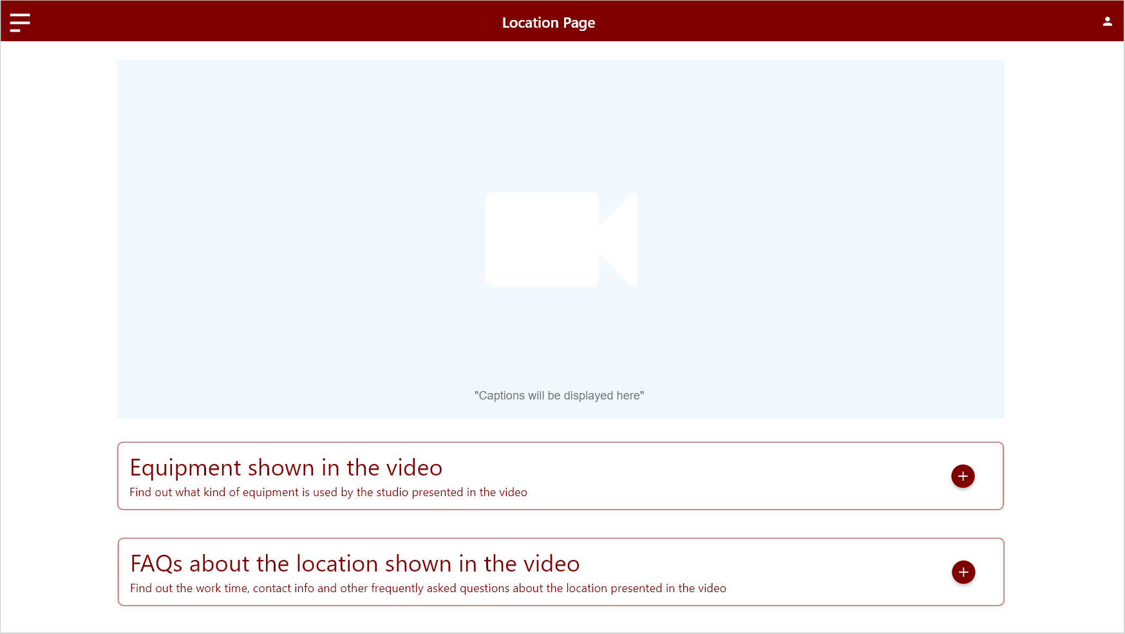Click the captions placeholder text

[x=559, y=396]
